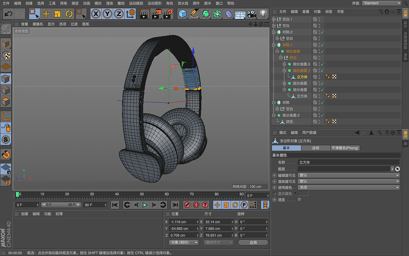Add a Cube primitive object
The image size is (409, 256).
tap(182, 14)
